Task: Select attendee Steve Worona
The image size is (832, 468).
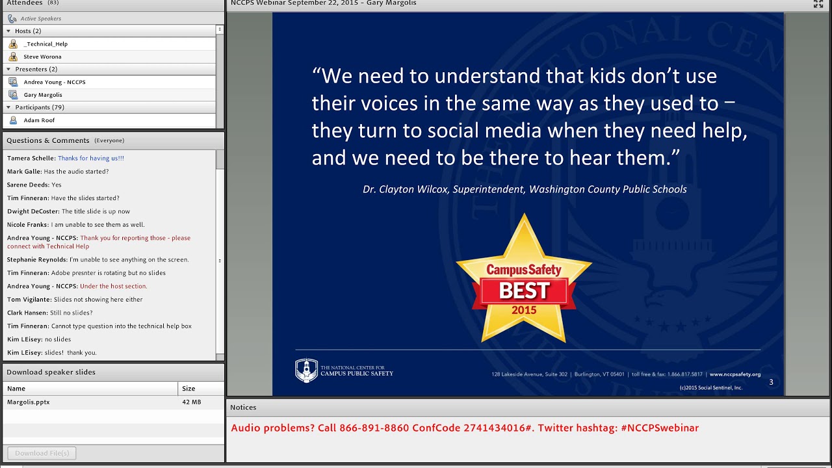Action: [x=109, y=57]
